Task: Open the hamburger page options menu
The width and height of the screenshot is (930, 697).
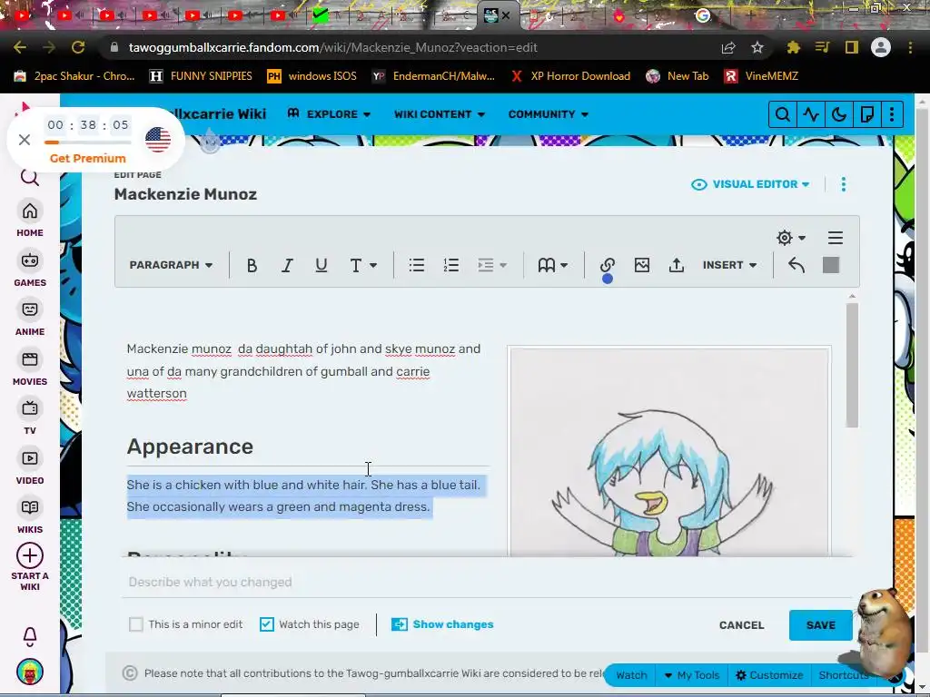Action: point(836,238)
